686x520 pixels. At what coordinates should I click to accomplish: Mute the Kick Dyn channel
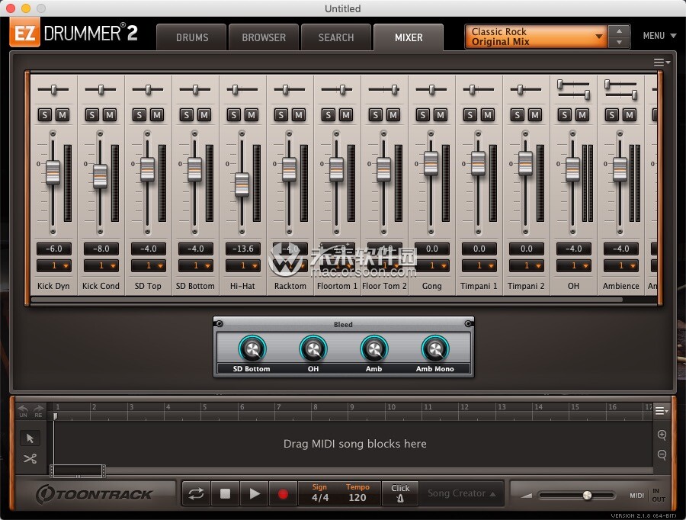(x=63, y=115)
